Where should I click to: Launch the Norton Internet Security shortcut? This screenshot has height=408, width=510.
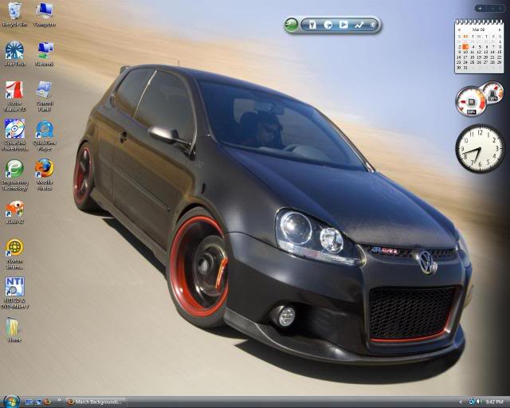[x=14, y=253]
